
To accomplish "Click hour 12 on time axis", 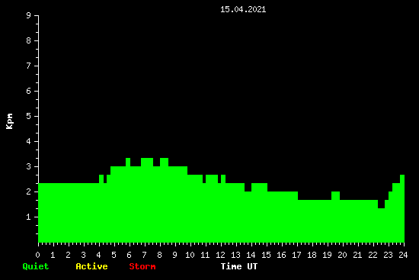I will 220,255.
